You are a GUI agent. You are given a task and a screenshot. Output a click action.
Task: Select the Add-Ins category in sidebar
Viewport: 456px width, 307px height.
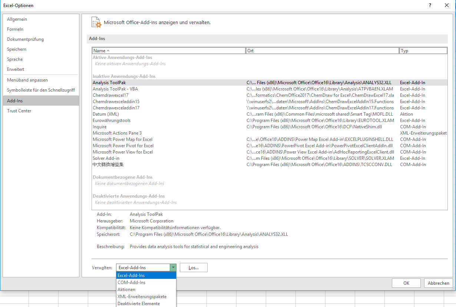click(x=41, y=101)
